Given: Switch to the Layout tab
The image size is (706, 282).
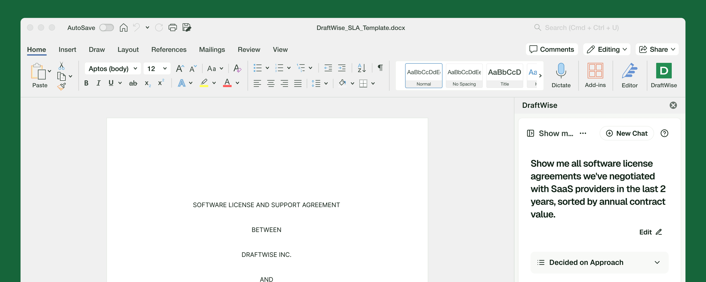Looking at the screenshot, I should tap(128, 50).
